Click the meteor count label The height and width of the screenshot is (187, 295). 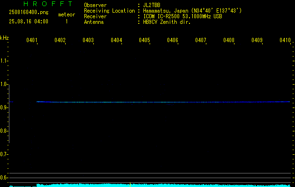pyautogui.click(x=67, y=14)
